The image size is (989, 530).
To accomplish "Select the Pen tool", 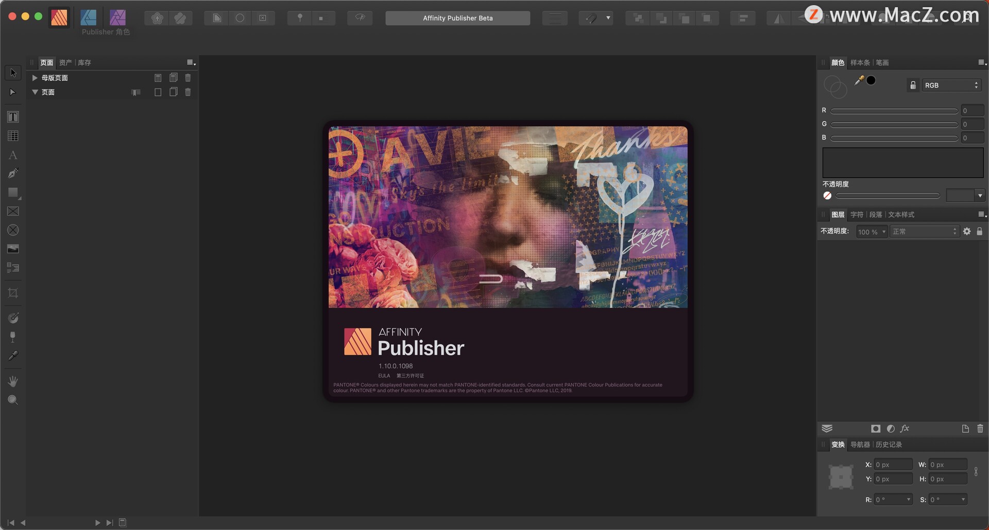I will pyautogui.click(x=13, y=173).
